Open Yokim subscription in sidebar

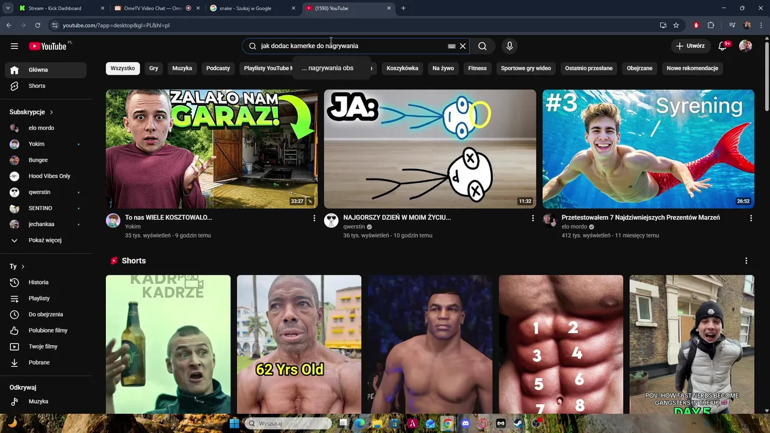(46, 144)
